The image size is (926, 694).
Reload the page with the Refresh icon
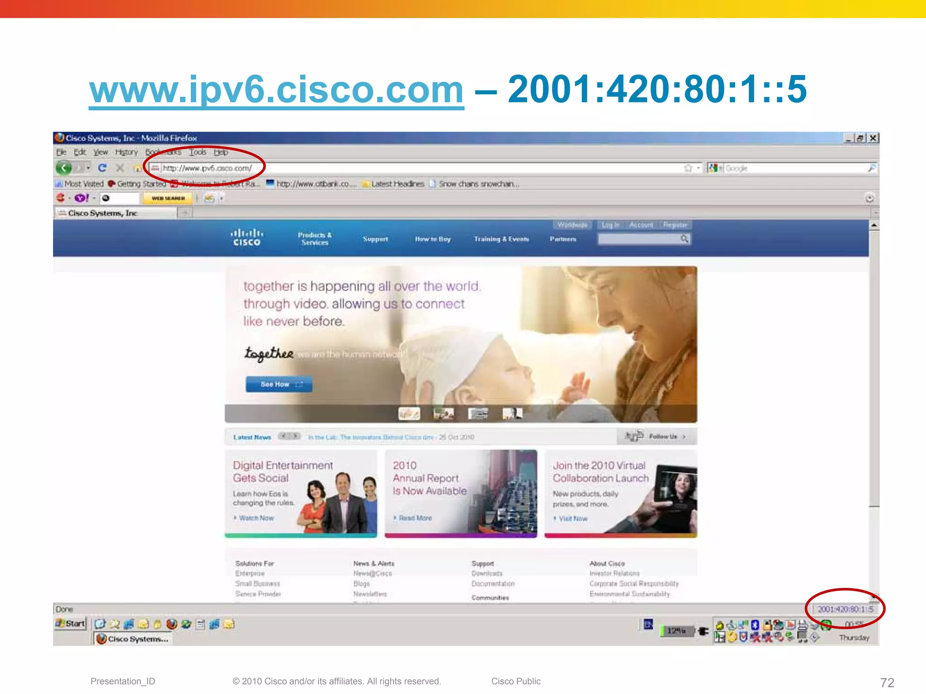click(103, 168)
